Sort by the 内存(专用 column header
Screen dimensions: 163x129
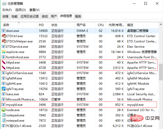(115, 25)
